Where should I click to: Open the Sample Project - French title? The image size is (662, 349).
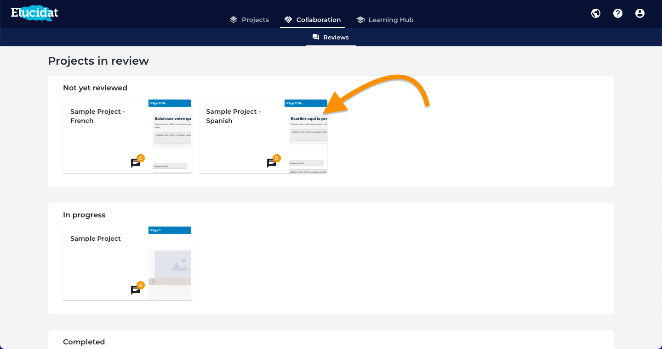[x=97, y=116]
